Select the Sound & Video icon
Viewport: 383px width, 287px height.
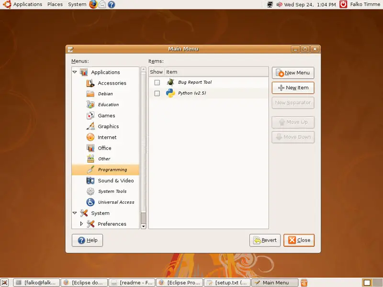90,181
